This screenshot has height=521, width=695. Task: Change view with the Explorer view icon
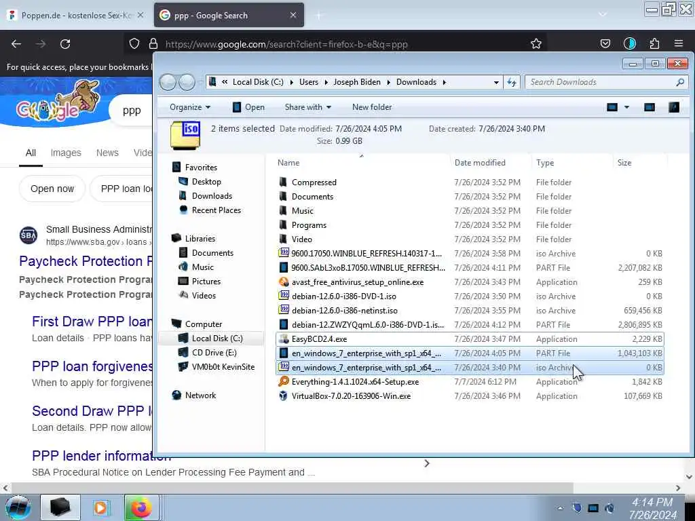pos(612,107)
